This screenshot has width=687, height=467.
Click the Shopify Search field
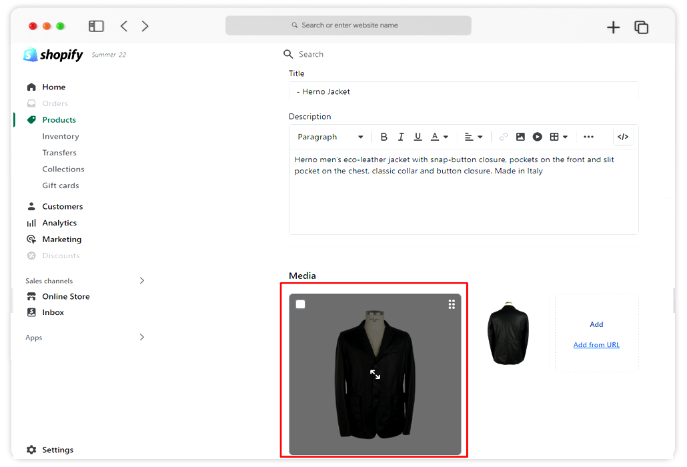coord(311,54)
